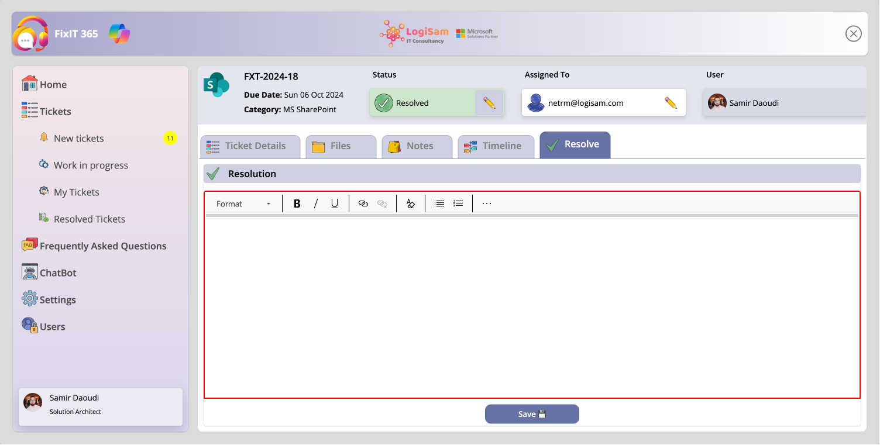Open the Copilot icon next to FixIT 365

[119, 33]
